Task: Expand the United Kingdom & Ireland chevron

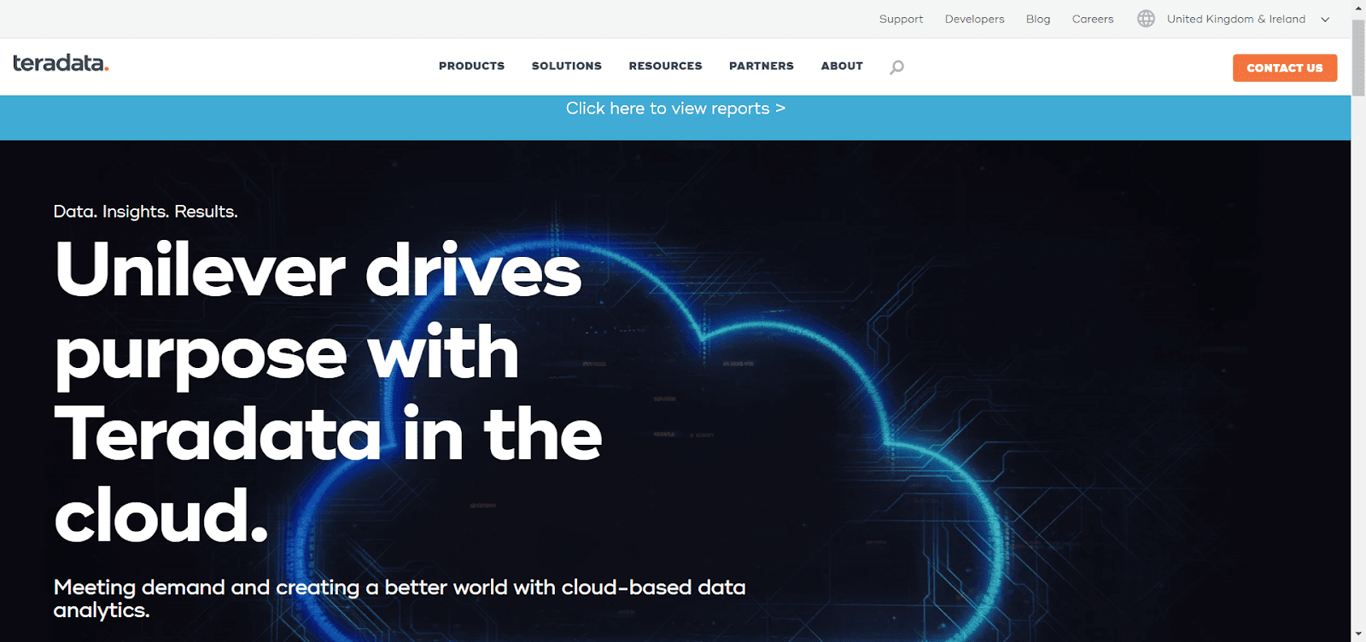Action: tap(1325, 20)
